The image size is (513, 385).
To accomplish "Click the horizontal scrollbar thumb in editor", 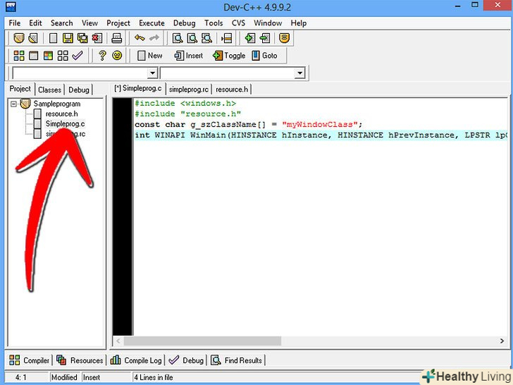I will pos(202,341).
